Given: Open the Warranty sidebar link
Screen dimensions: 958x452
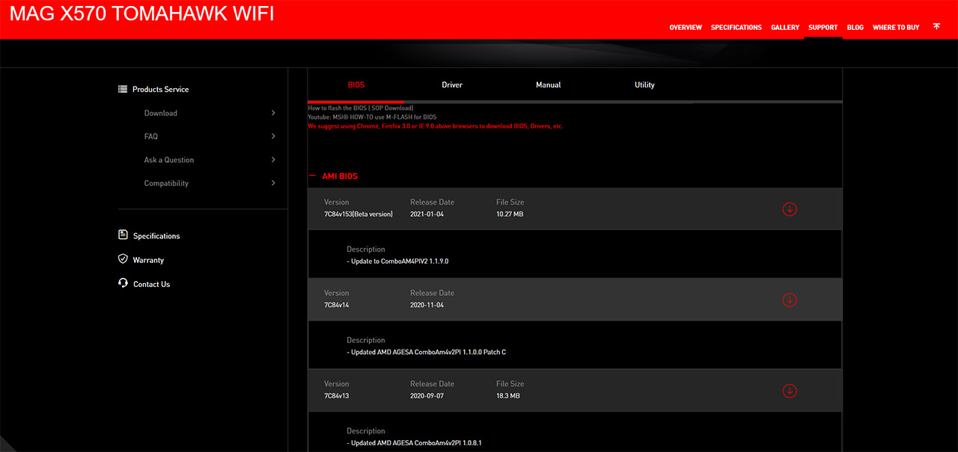Looking at the screenshot, I should (148, 260).
